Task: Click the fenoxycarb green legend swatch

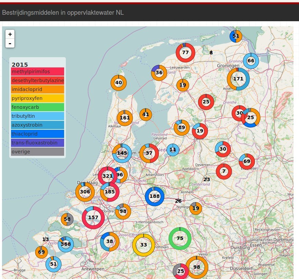Action: point(37,107)
